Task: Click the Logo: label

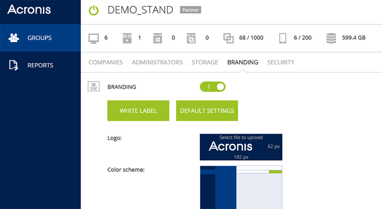Action: 115,138
